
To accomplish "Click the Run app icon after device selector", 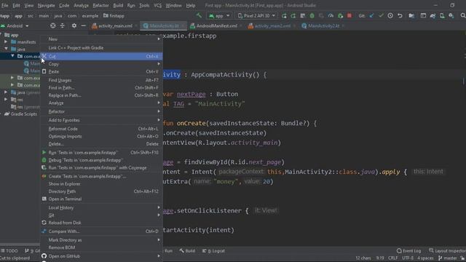I will (284, 16).
